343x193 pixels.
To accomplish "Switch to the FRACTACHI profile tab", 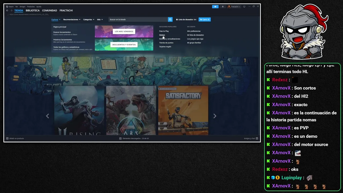I will pyautogui.click(x=66, y=10).
